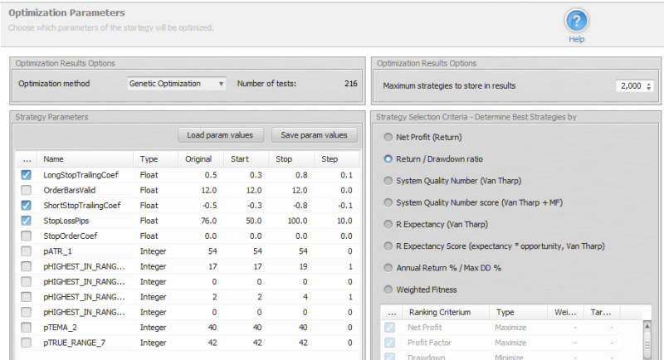Viewport: 664px width, 360px height.
Task: Uncheck the LongStopTrailingCoef checkbox
Action: click(27, 175)
